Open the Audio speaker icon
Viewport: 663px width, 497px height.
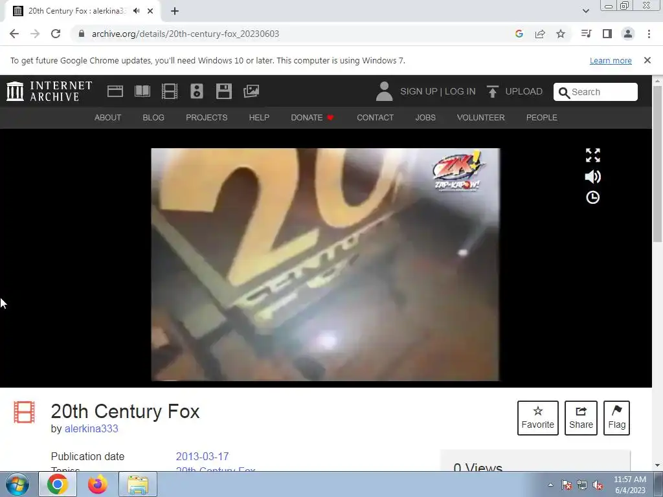(x=197, y=91)
